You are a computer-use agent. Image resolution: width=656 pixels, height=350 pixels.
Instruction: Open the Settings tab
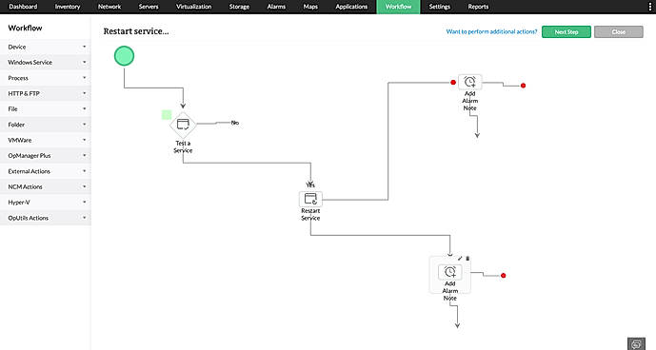point(440,7)
